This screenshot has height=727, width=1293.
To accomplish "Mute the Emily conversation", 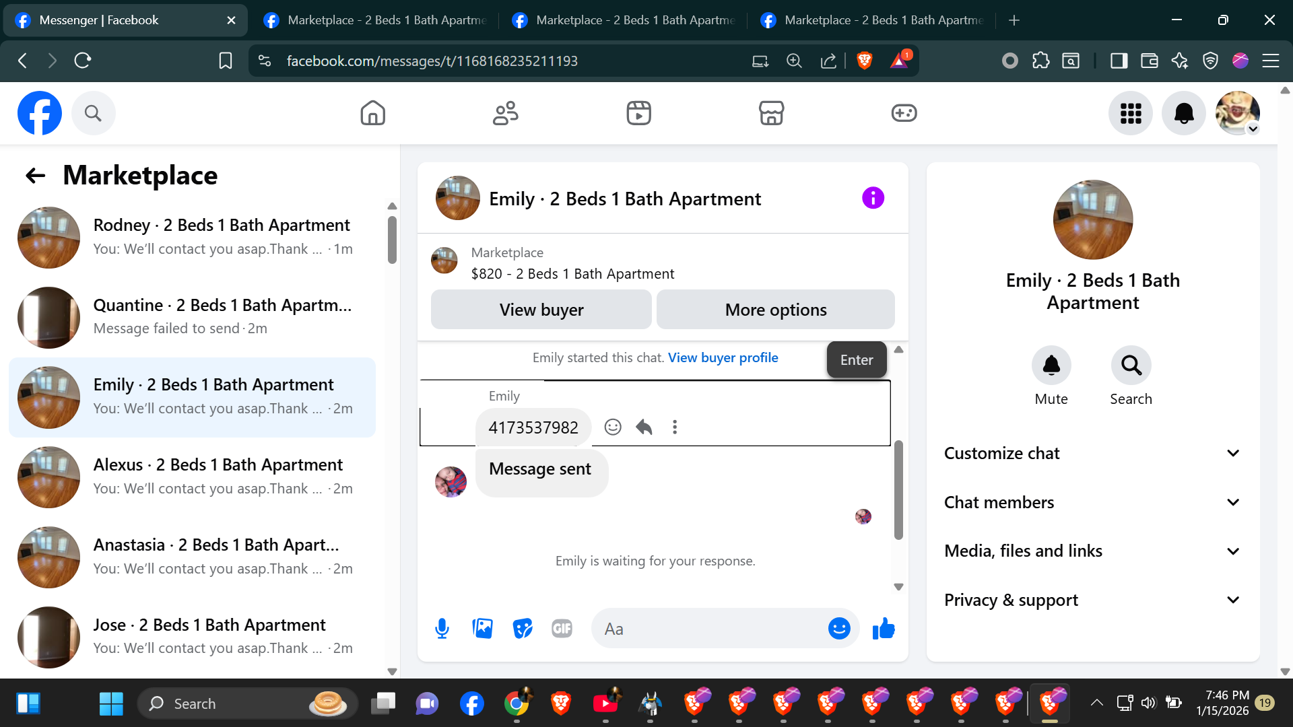I will (1051, 366).
